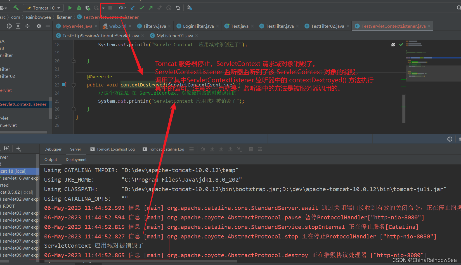461x265 pixels.
Task: Click the RainbowSea breadcrumb segment
Action: (x=38, y=17)
